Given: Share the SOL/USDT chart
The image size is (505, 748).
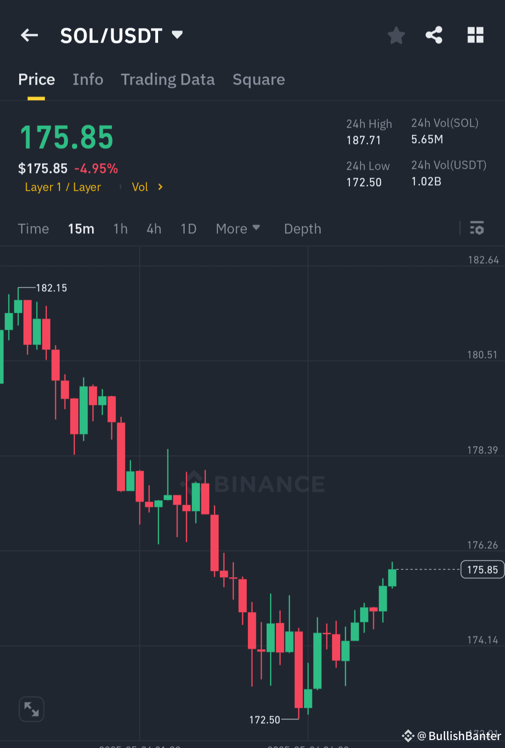Looking at the screenshot, I should coord(433,34).
